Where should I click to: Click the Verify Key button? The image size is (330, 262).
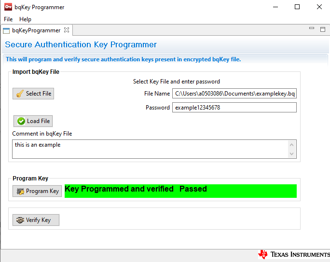(36, 220)
